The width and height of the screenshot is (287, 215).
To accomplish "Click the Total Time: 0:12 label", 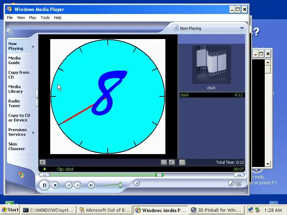I will tap(230, 162).
